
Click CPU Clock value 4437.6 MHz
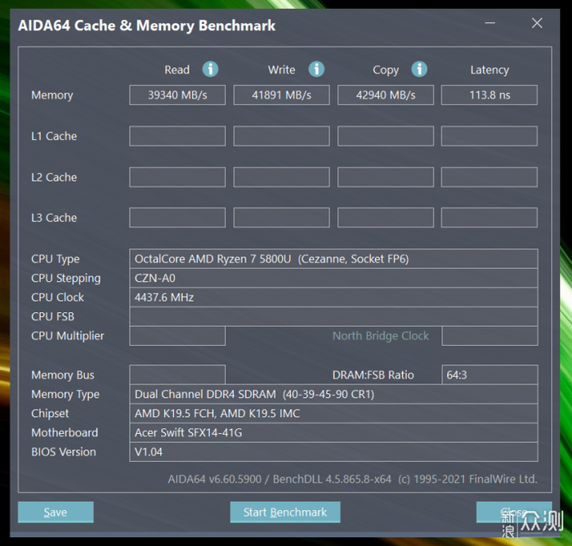tap(164, 297)
